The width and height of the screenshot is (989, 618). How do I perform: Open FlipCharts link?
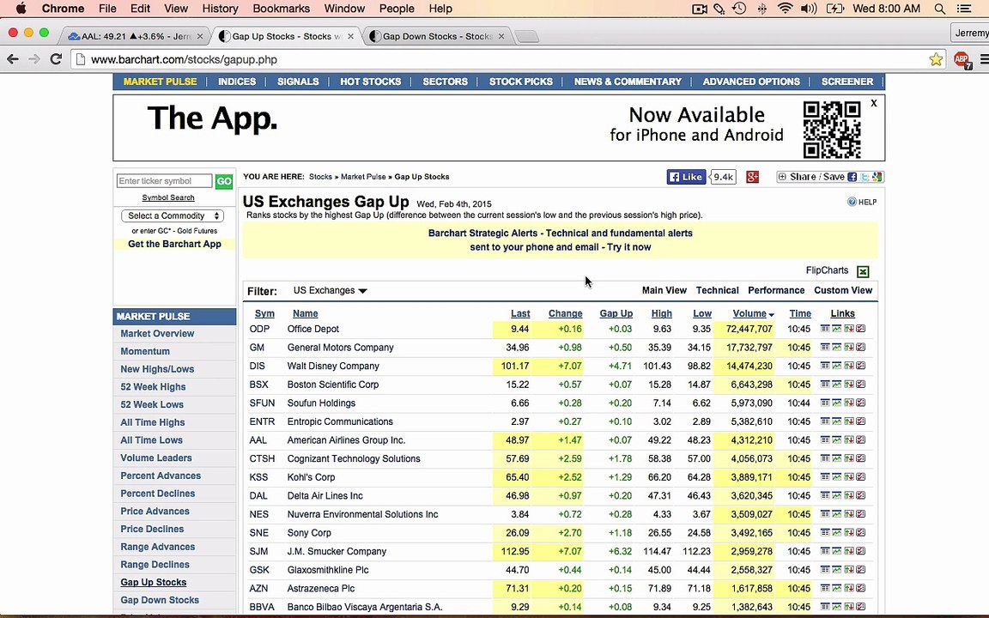[827, 270]
